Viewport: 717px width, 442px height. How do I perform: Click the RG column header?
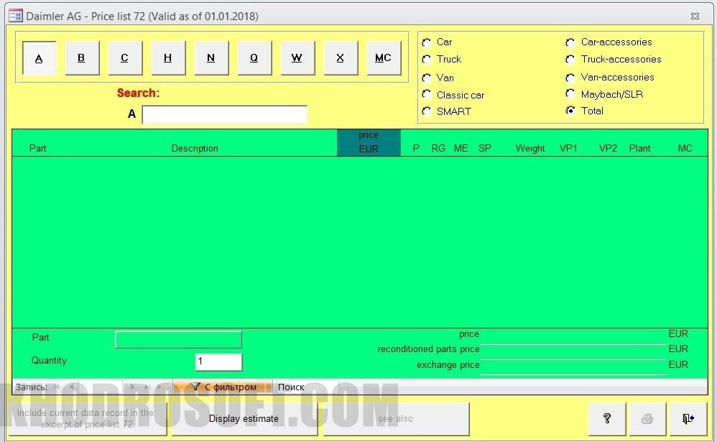tap(438, 148)
